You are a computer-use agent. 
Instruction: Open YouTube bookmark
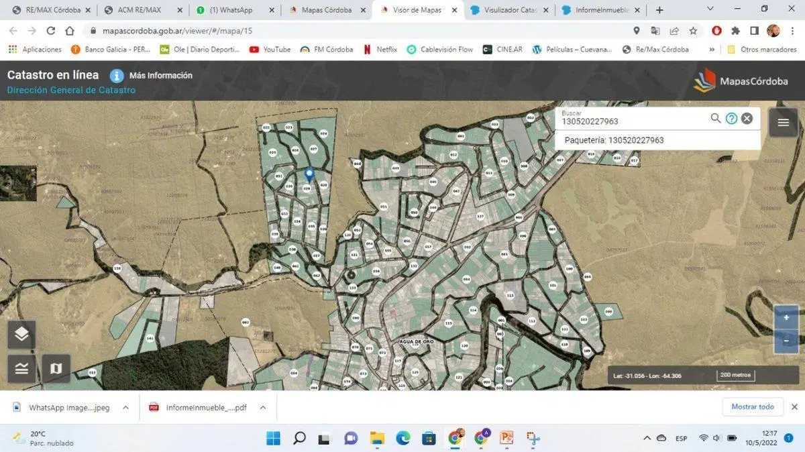(x=270, y=50)
